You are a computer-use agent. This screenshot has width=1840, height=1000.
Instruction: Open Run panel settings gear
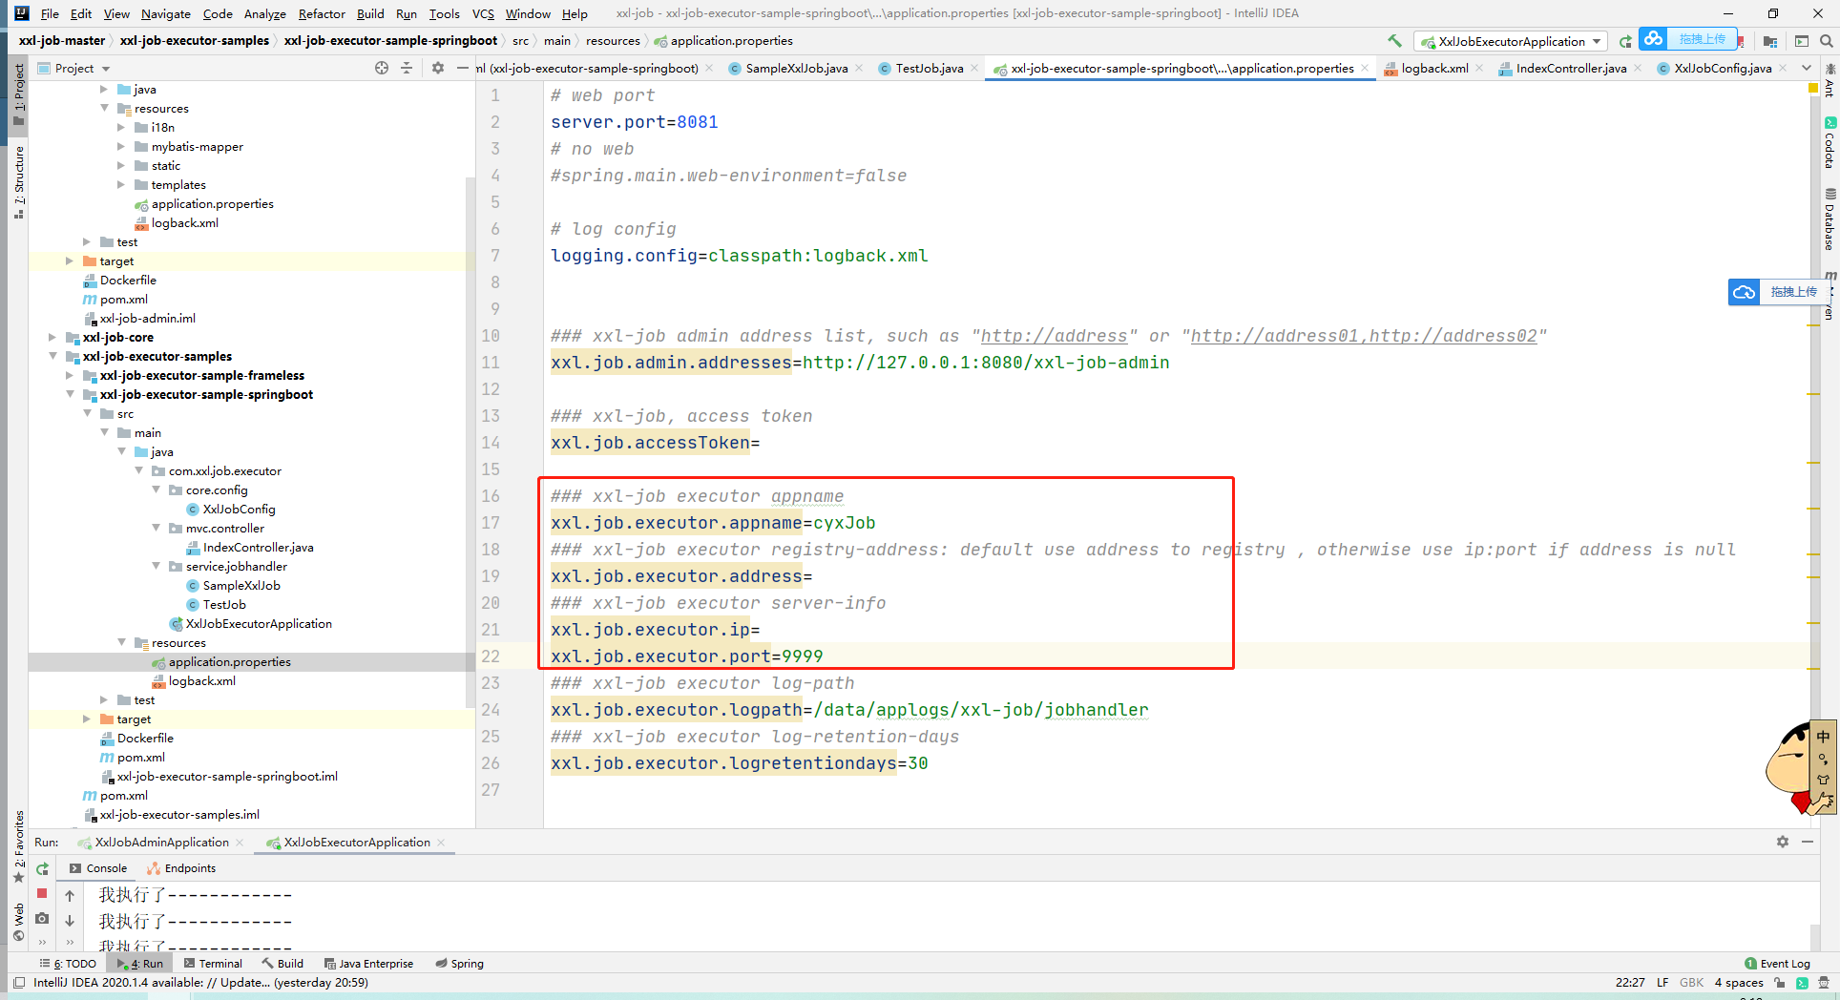tap(1782, 842)
